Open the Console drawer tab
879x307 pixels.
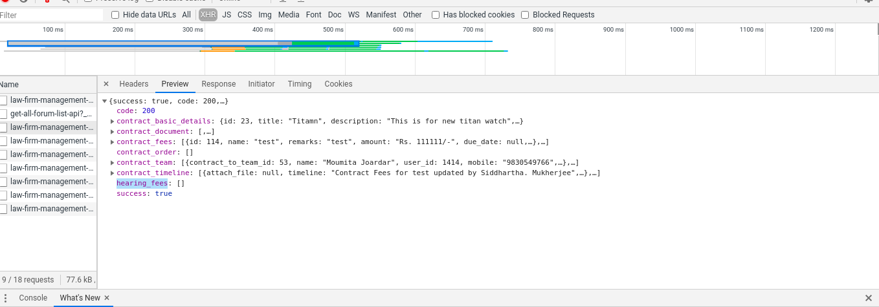coord(33,298)
